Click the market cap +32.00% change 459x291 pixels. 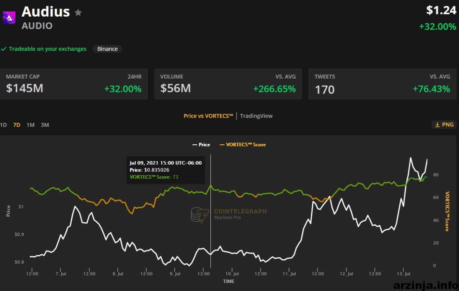123,89
